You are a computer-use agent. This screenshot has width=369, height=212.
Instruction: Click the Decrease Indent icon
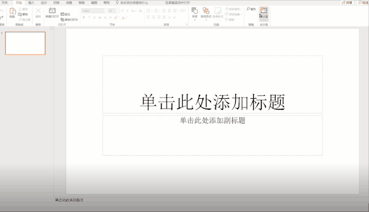(164, 11)
